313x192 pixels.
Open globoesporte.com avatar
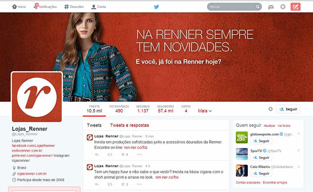click(242, 138)
